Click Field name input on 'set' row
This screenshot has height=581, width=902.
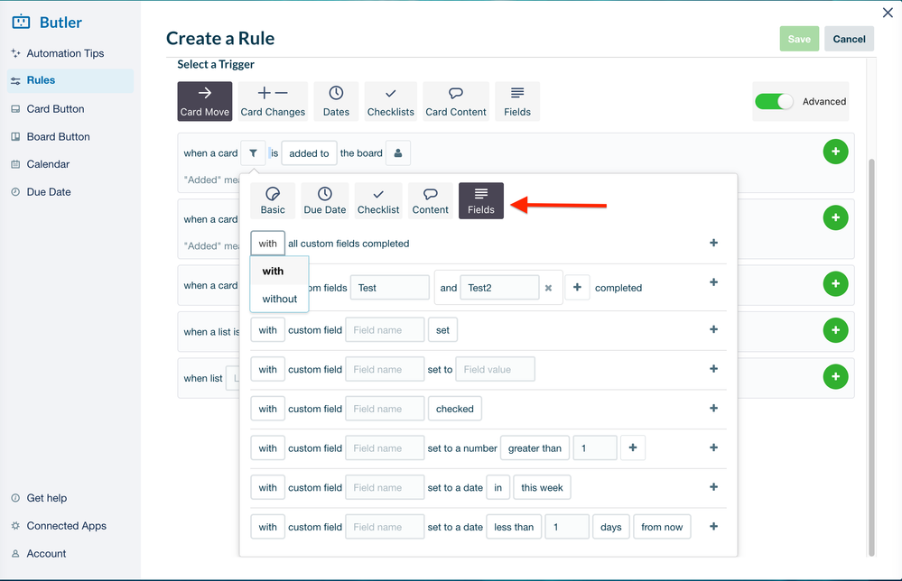pyautogui.click(x=385, y=330)
